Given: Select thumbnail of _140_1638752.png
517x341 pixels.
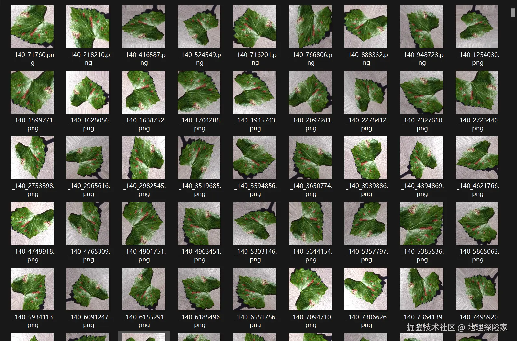Looking at the screenshot, I should click(143, 92).
